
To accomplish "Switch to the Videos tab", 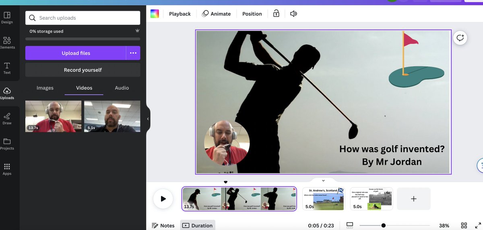I will [x=84, y=88].
